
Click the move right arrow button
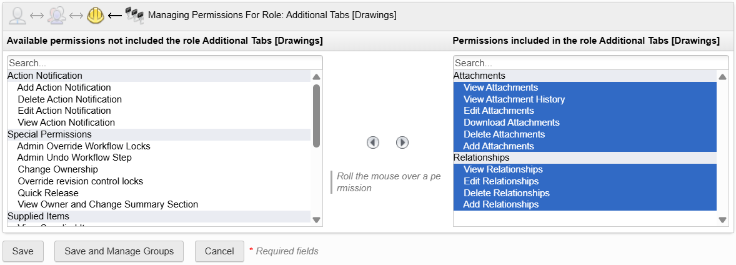point(402,142)
